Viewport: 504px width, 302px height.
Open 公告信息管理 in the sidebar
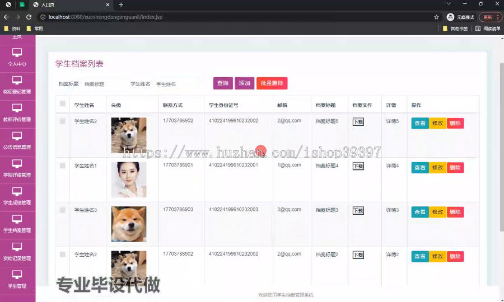17,141
